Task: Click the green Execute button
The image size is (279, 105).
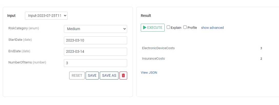Action: [x=153, y=28]
